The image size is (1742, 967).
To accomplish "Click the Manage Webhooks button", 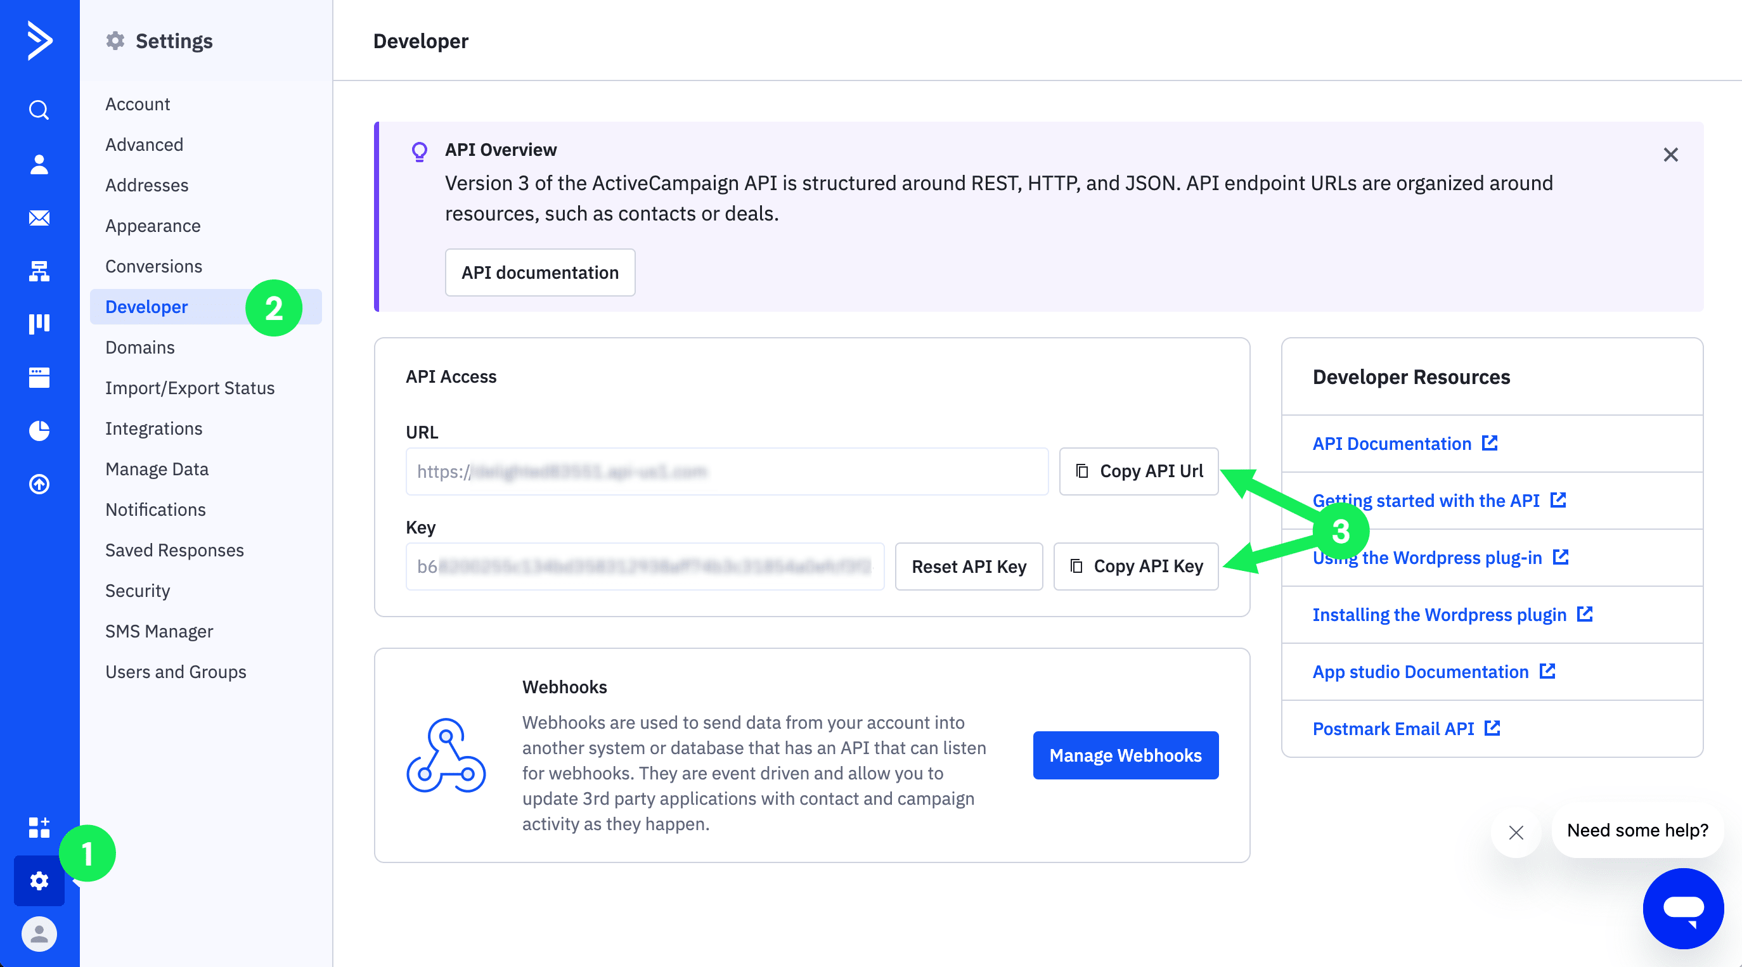I will pos(1125,755).
